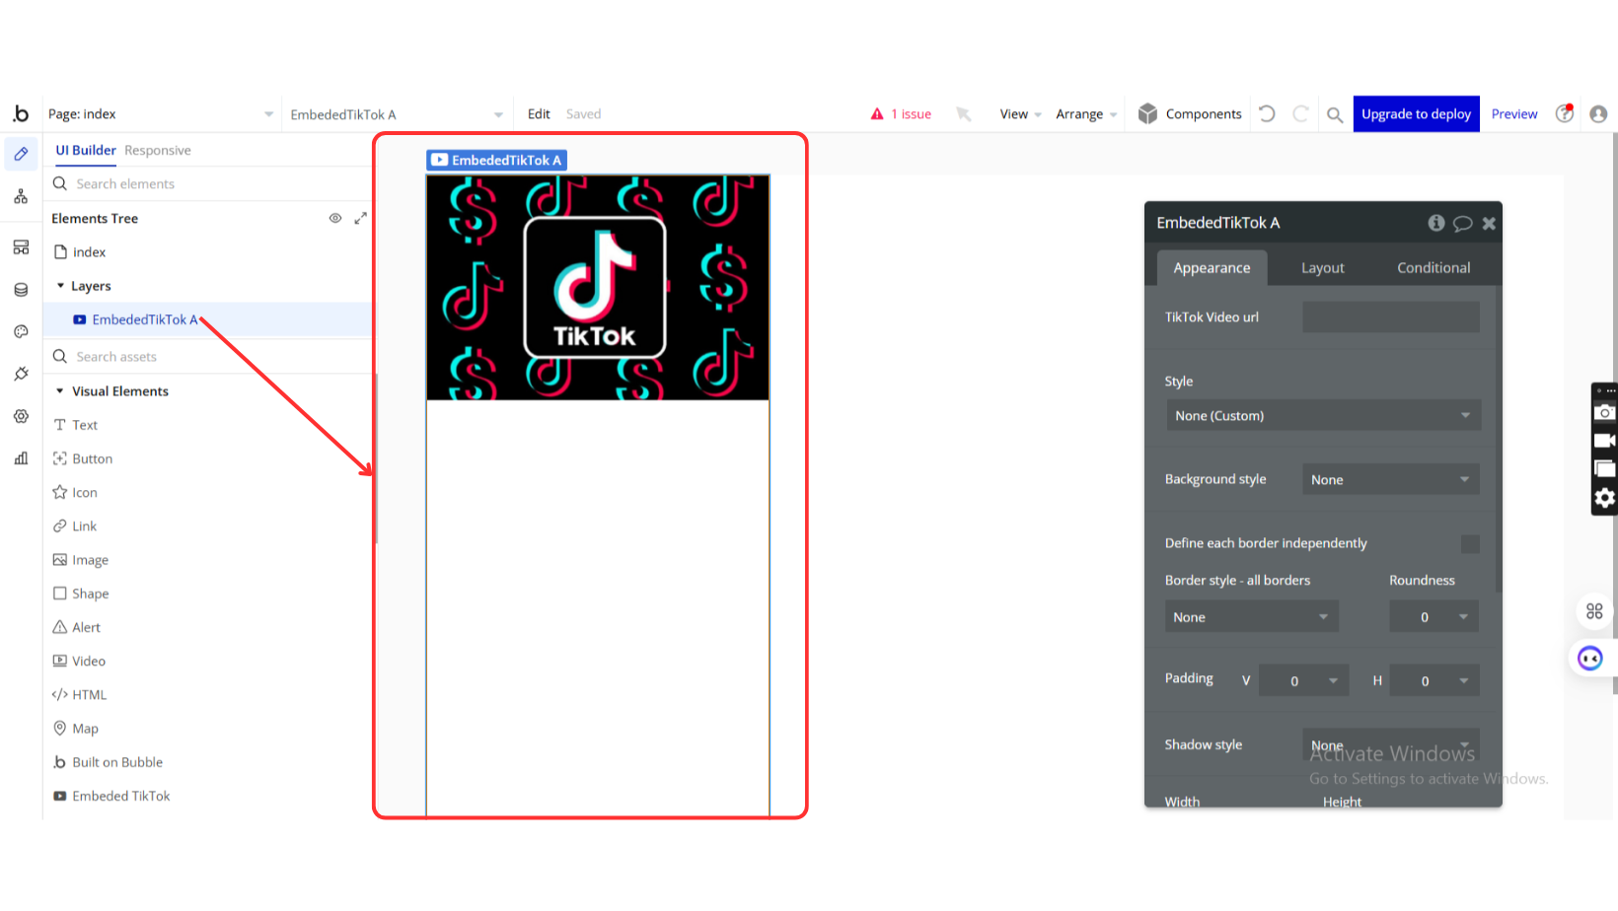This screenshot has height=911, width=1618.
Task: Open the vertical Padding dropdown
Action: 1304,680
